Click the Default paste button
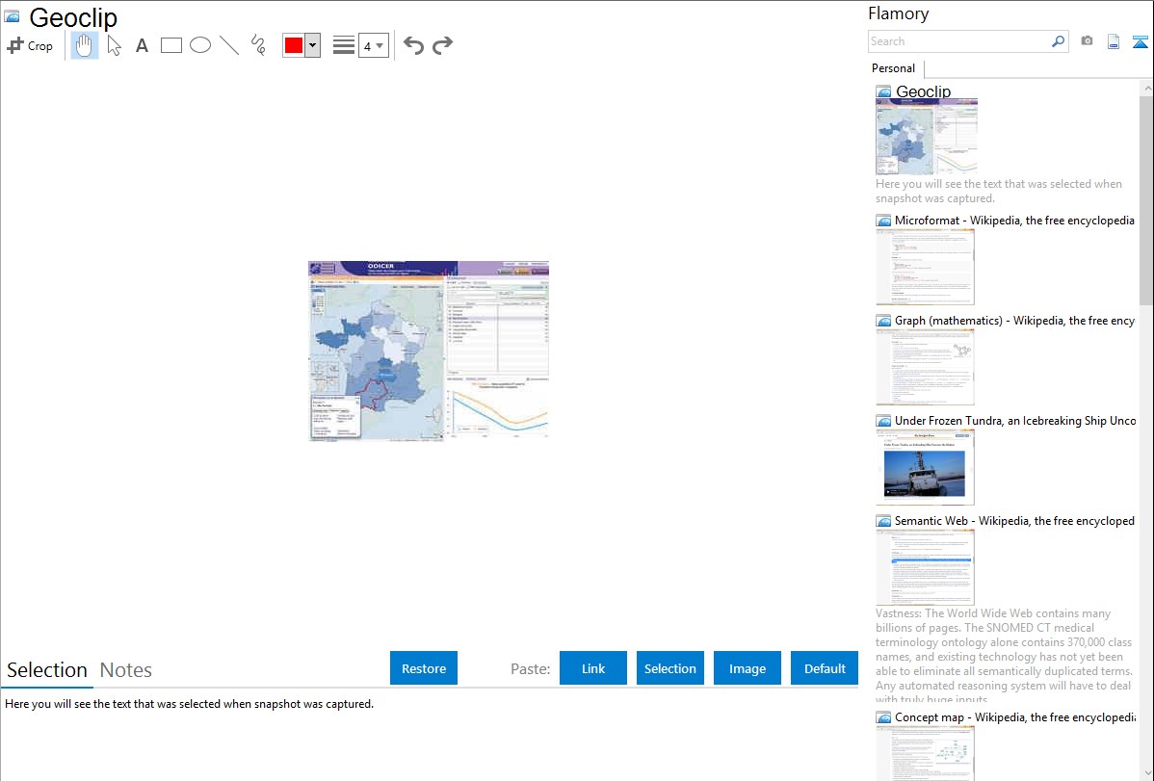1154x781 pixels. (825, 668)
